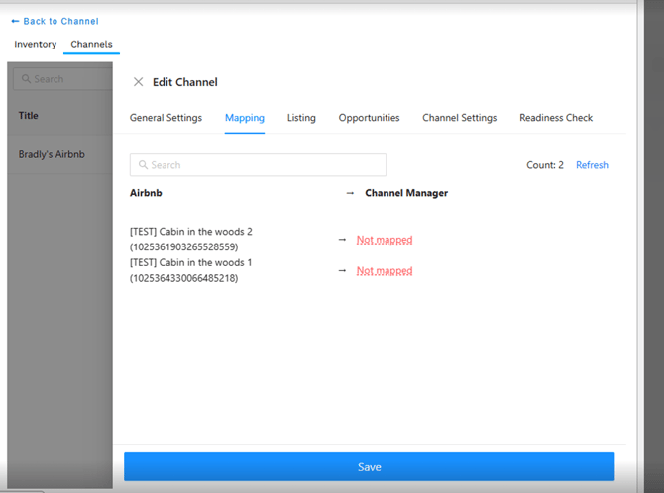Click the Refresh link next to Count
664x493 pixels.
[592, 165]
